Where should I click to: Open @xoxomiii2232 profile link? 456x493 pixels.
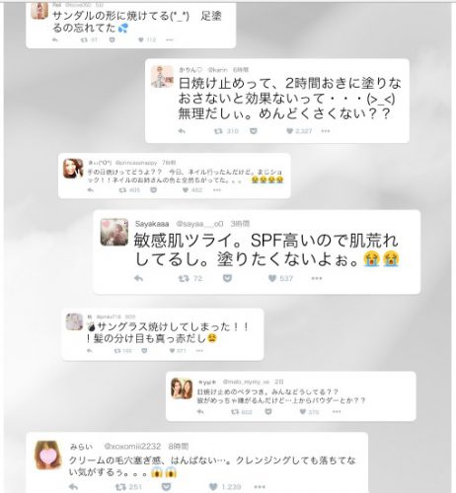tap(132, 447)
